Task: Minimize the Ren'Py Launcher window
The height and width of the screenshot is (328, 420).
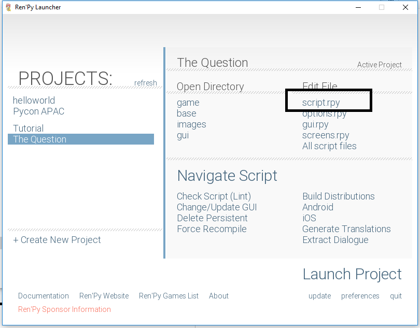Action: tap(358, 7)
